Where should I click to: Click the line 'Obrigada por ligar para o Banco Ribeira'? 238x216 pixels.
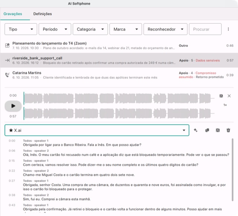[x=82, y=145]
